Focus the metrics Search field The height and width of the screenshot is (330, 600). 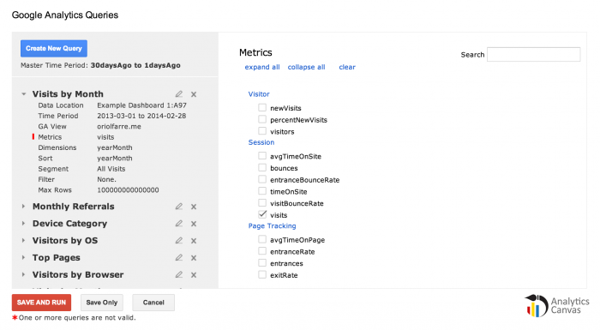tap(533, 54)
